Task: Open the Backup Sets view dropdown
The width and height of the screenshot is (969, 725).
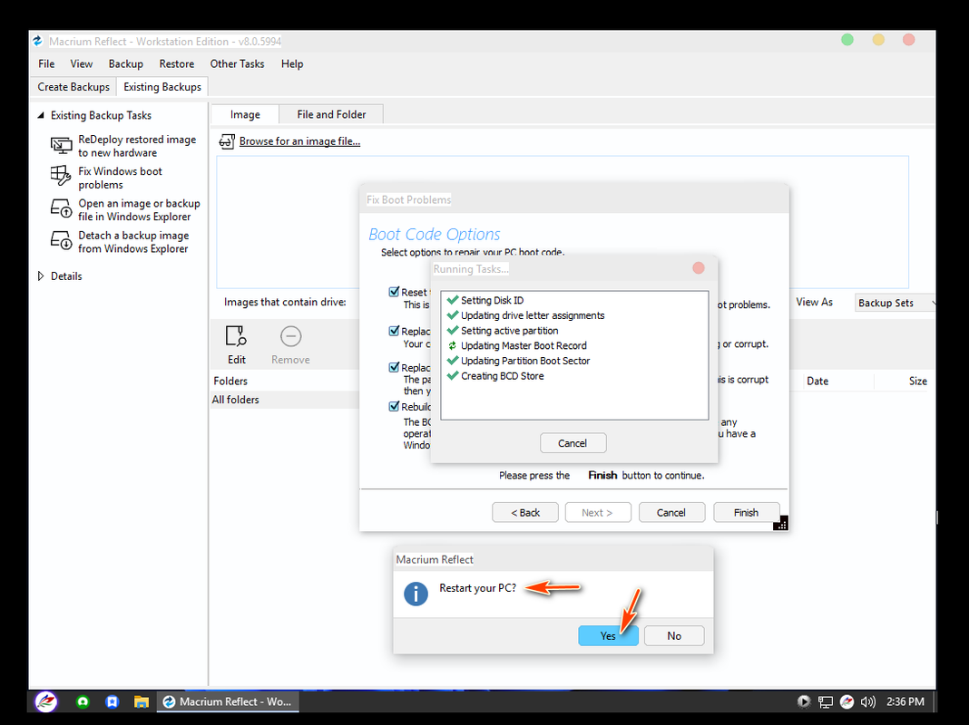Action: point(895,303)
